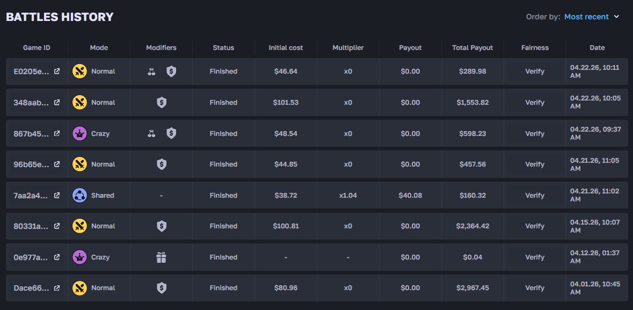Select the 96b65e battle row
The image size is (633, 310).
click(x=317, y=164)
